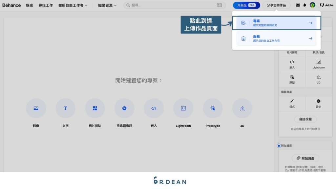Click the 自訂按鈕 custom button
Viewport: 336px width, 189px height.
[305, 119]
